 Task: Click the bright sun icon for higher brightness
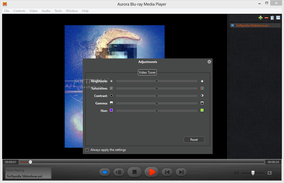point(202,81)
